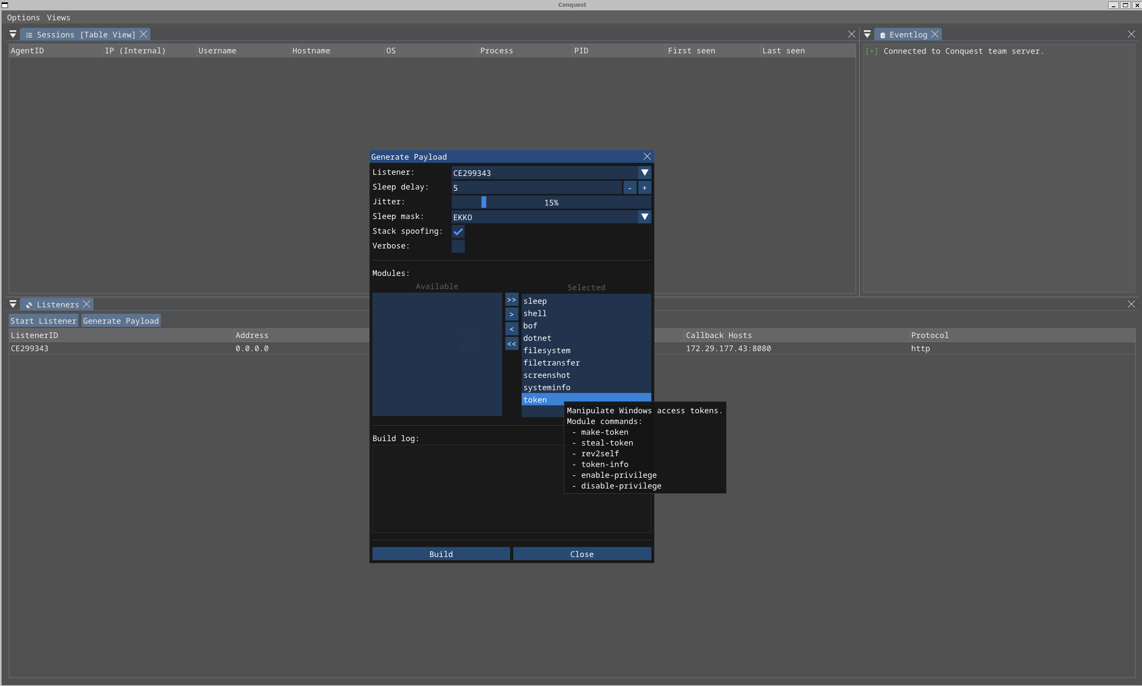Decrease sleep delay with minus button
The height and width of the screenshot is (686, 1142).
click(629, 188)
